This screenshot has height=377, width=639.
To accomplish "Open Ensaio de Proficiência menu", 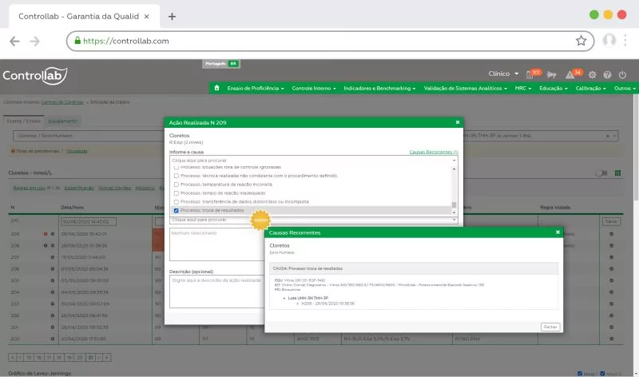I will (x=256, y=88).
